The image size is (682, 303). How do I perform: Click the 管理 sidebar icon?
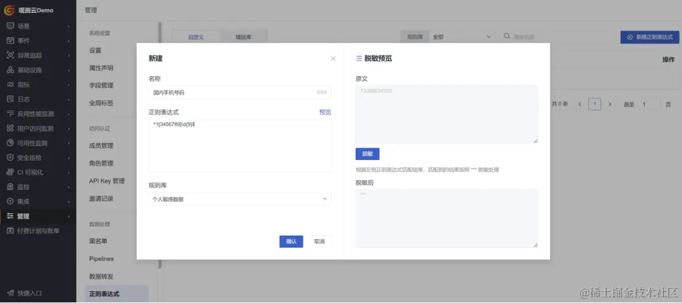pos(10,216)
